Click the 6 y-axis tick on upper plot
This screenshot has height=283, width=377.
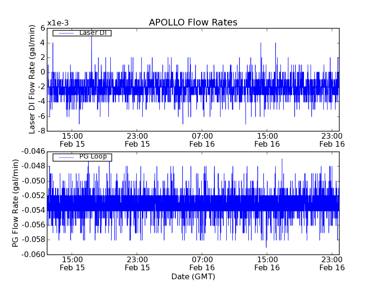[x=42, y=28]
